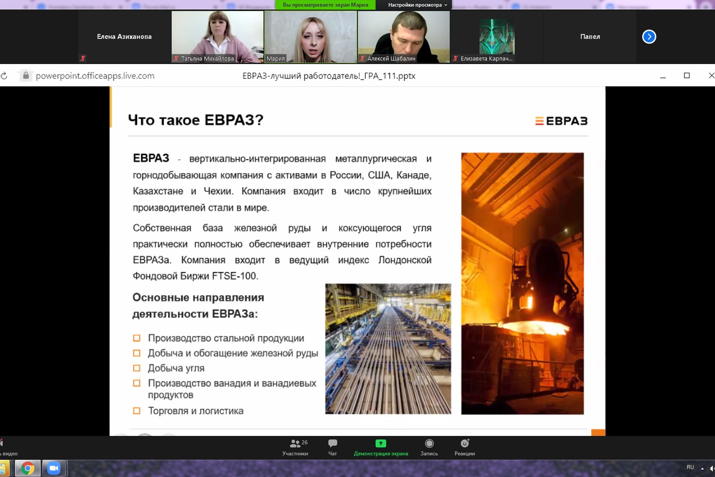Open the Реакции reactions menu
The width and height of the screenshot is (715, 477).
(x=465, y=447)
